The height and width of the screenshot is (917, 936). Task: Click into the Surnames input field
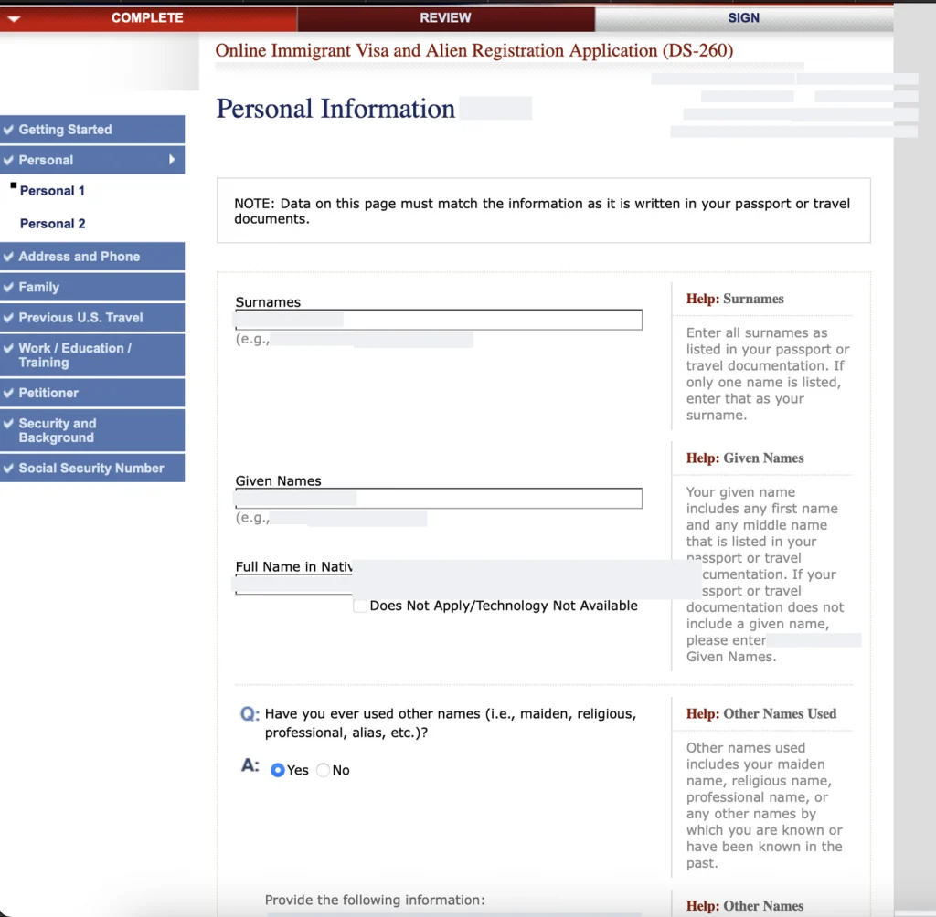click(x=439, y=320)
